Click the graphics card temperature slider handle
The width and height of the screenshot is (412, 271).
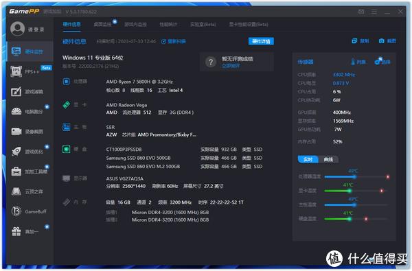(350, 191)
